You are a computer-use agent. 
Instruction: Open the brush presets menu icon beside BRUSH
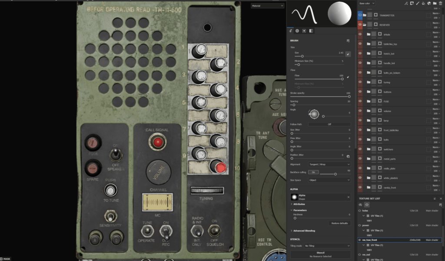coord(348,40)
